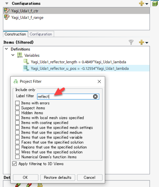Switch to the Construction tab
The image size is (159, 187).
pos(15,34)
